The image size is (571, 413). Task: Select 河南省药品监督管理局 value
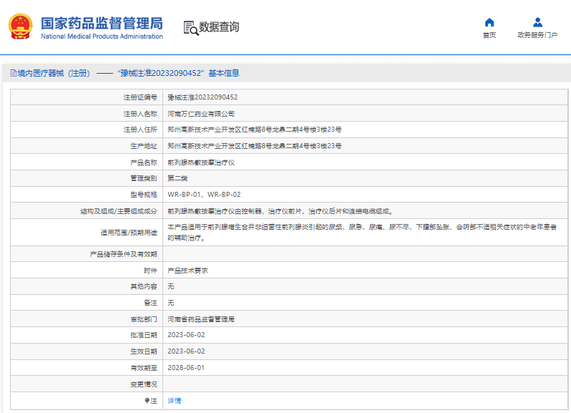click(x=201, y=319)
